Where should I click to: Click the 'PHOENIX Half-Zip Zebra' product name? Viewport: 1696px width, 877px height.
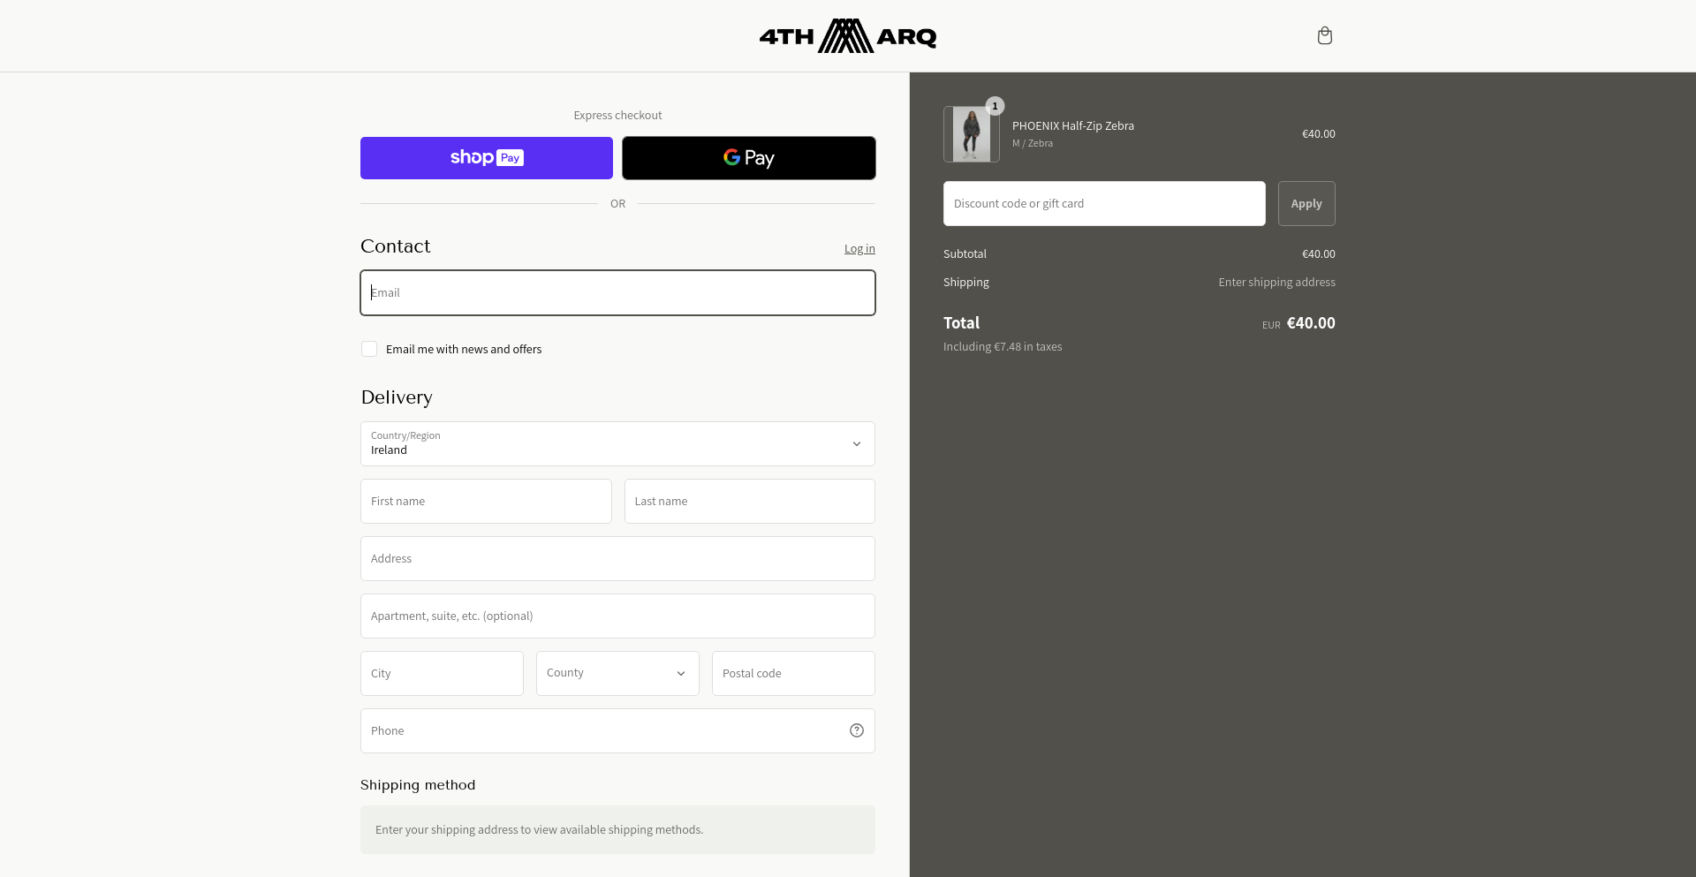pyautogui.click(x=1073, y=126)
